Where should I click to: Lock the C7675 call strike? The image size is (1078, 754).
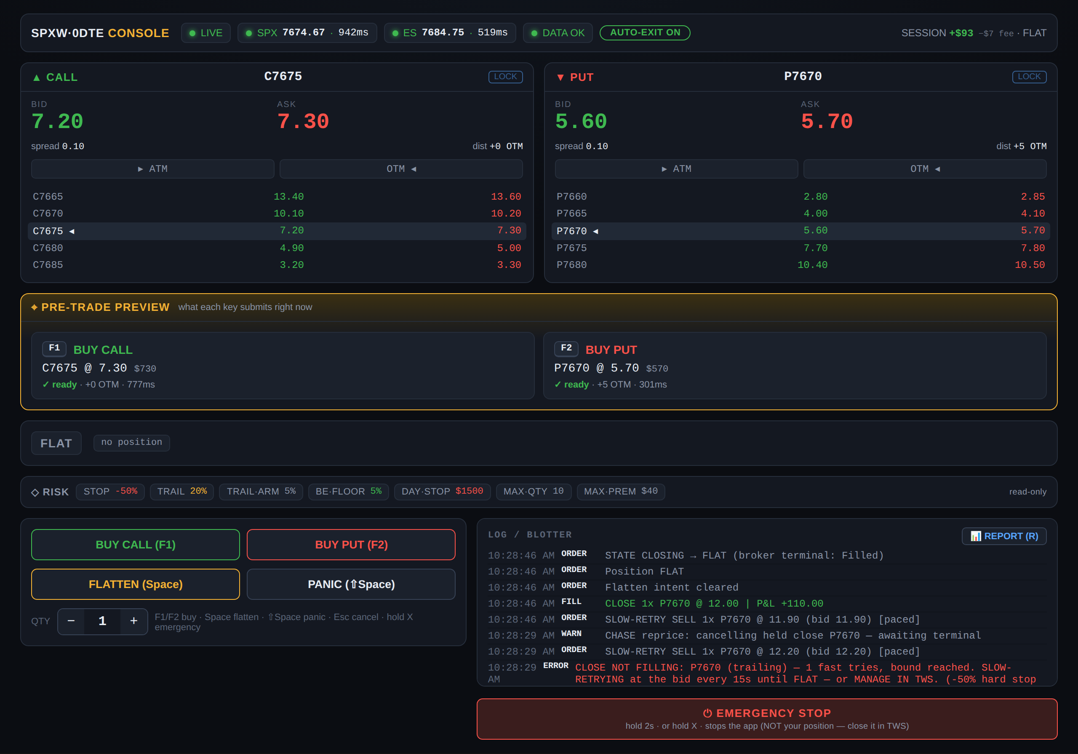pos(505,77)
